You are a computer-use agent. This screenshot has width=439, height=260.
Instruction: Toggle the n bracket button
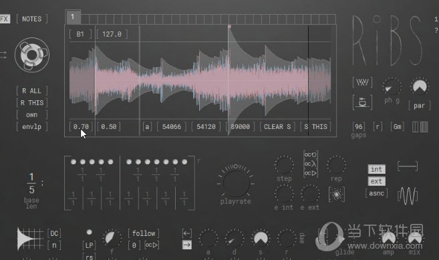[54, 245]
